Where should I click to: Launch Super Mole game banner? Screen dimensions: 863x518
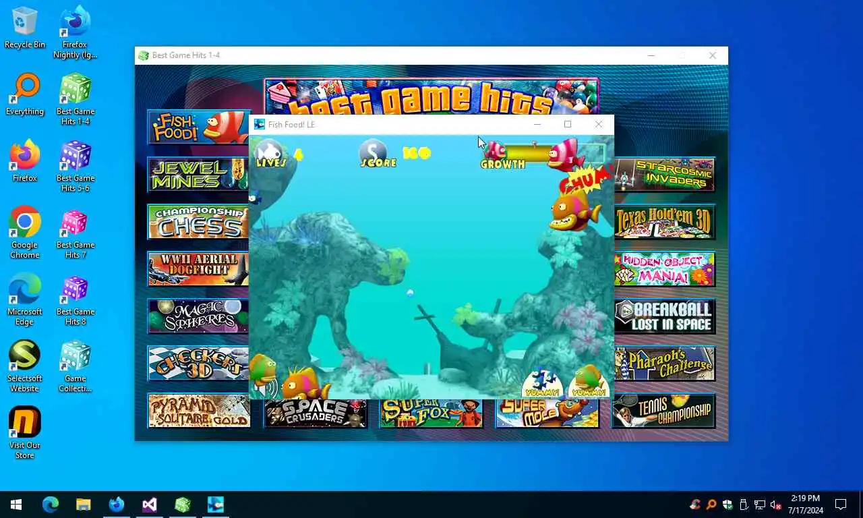[547, 413]
